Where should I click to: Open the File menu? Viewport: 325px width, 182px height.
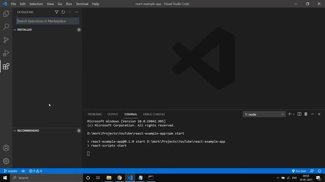(x=13, y=4)
